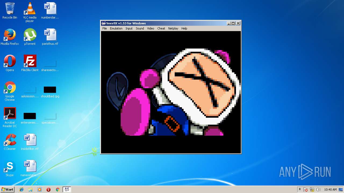This screenshot has width=344, height=193.
Task: Switch to Snes9X taskbar button
Action: click(67, 190)
